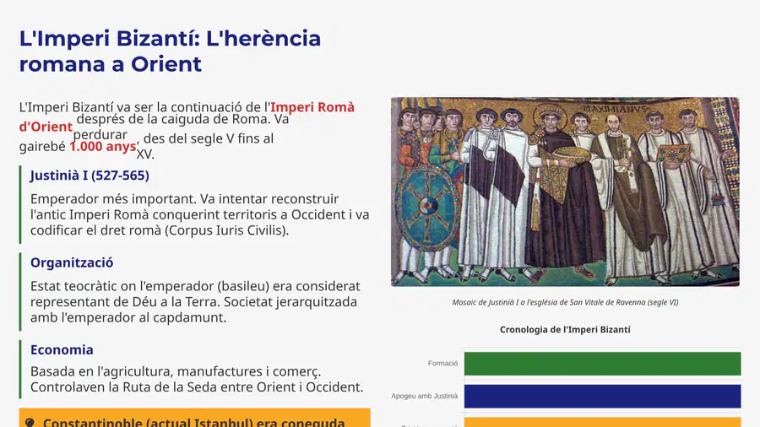Click the orange Constantinoble callout box
The image size is (760, 427).
coord(195,418)
